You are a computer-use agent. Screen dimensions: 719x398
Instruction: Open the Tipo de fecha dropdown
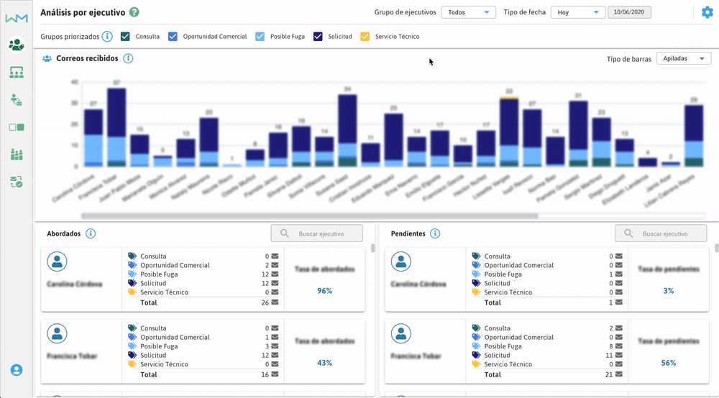(578, 12)
